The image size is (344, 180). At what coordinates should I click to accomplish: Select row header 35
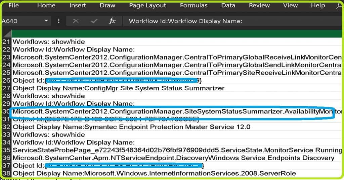point(7,150)
